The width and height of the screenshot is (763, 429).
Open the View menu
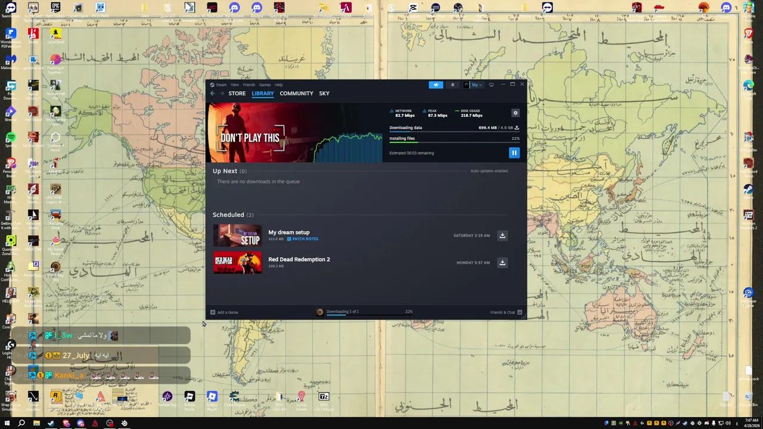pos(235,85)
